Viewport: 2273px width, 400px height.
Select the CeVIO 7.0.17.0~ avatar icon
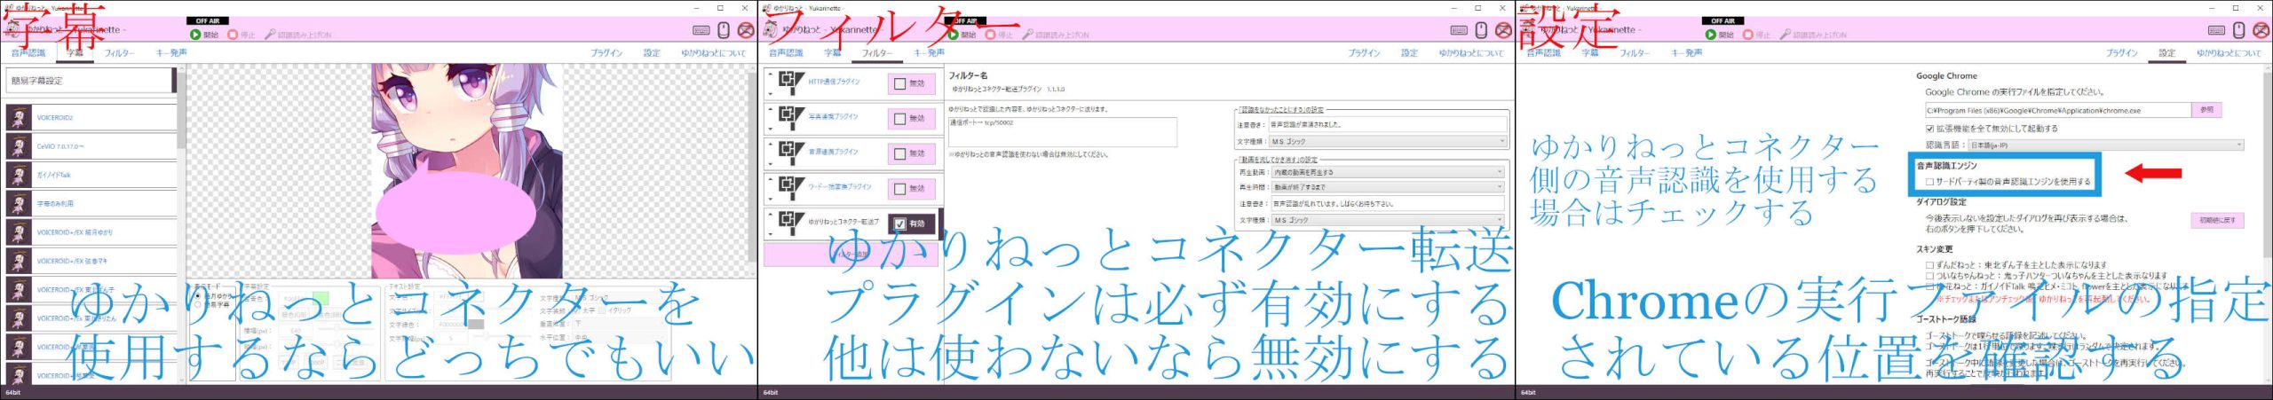[19, 146]
